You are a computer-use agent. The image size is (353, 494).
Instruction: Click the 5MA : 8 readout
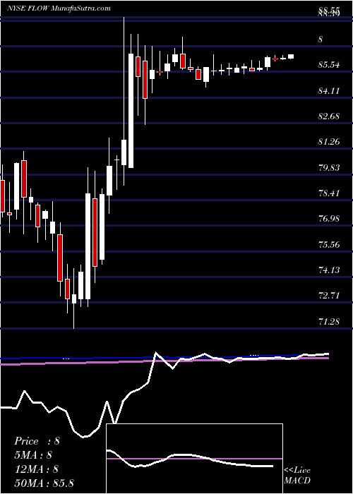coord(33,455)
